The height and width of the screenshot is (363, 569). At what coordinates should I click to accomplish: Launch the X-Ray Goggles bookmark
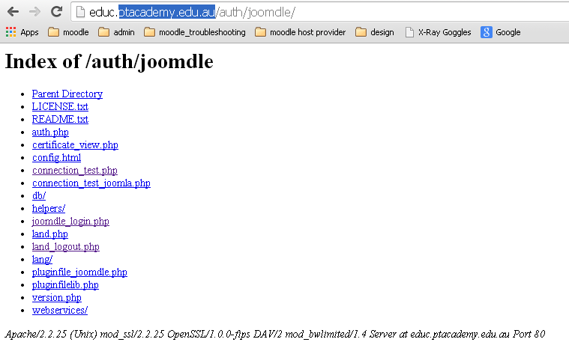[438, 32]
